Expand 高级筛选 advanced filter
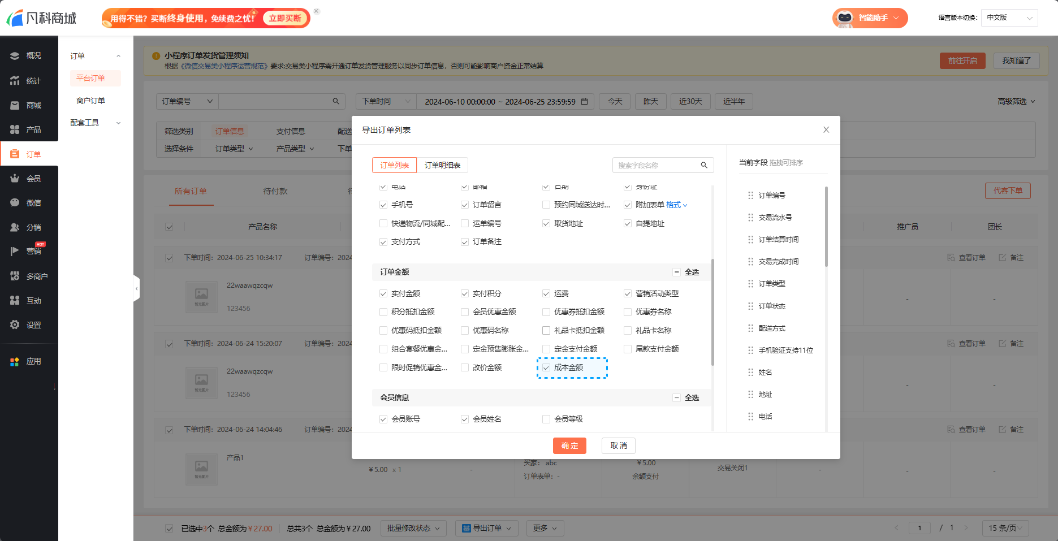The height and width of the screenshot is (541, 1058). click(1016, 101)
